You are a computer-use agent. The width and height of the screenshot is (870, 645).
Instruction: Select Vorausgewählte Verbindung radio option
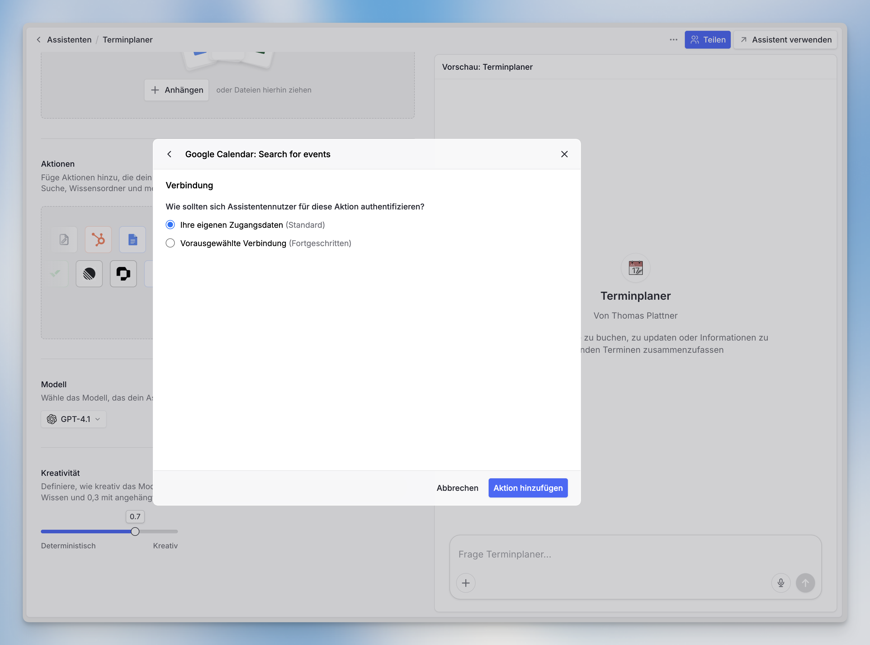pyautogui.click(x=170, y=243)
